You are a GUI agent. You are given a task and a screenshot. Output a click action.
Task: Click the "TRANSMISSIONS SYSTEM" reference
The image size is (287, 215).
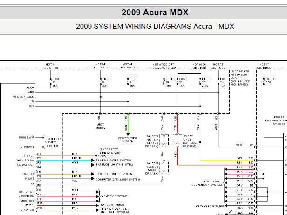tap(113, 161)
